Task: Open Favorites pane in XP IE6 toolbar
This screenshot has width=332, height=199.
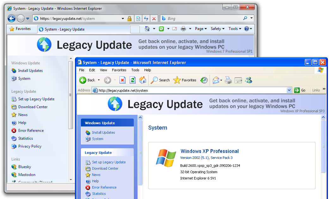Action: pyautogui.click(x=185, y=80)
